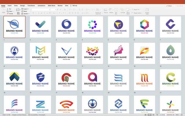
Task: Open the Design tab
Action: point(22,6)
